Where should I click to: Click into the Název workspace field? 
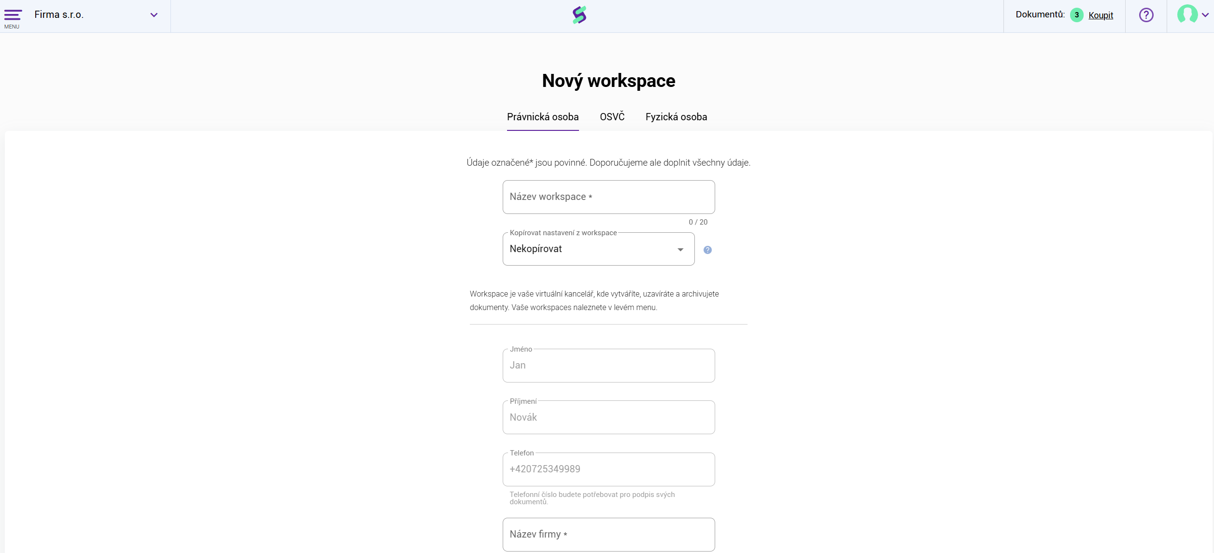coord(608,197)
